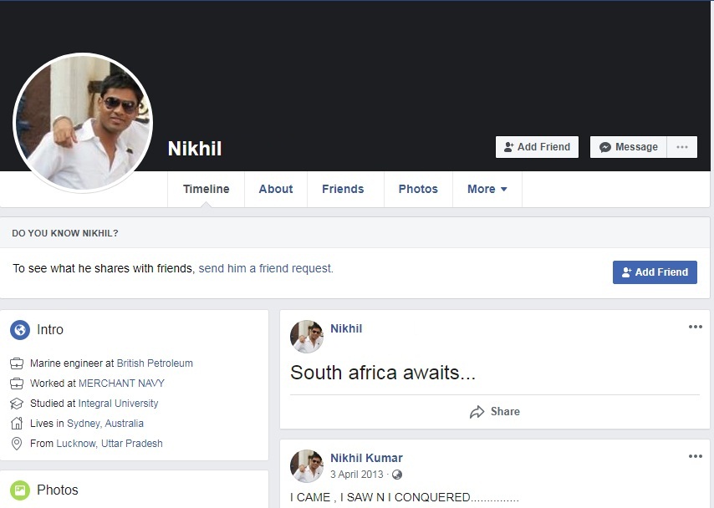The width and height of the screenshot is (714, 508).
Task: Click the graduation cap education icon
Action: coord(17,404)
